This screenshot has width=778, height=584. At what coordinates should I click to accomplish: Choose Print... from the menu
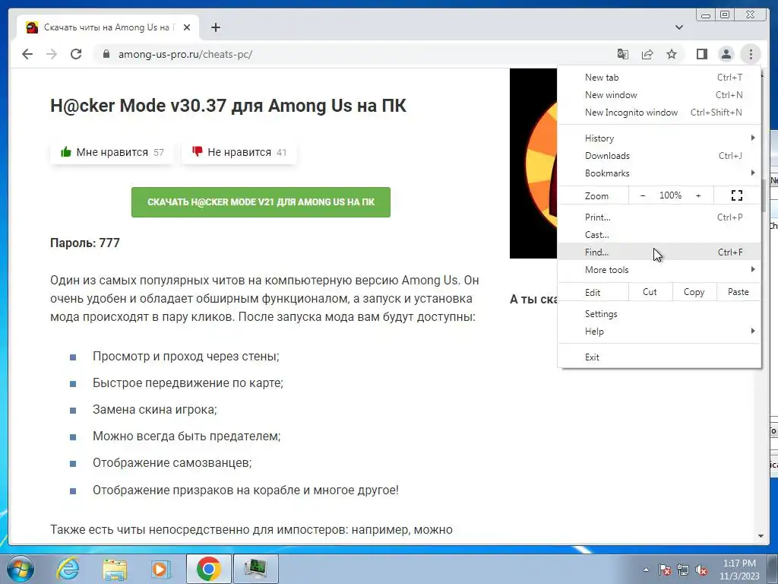[x=659, y=217]
